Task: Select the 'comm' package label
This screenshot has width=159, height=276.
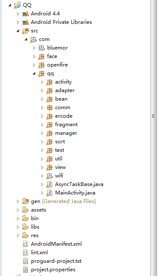Action: [x=63, y=107]
